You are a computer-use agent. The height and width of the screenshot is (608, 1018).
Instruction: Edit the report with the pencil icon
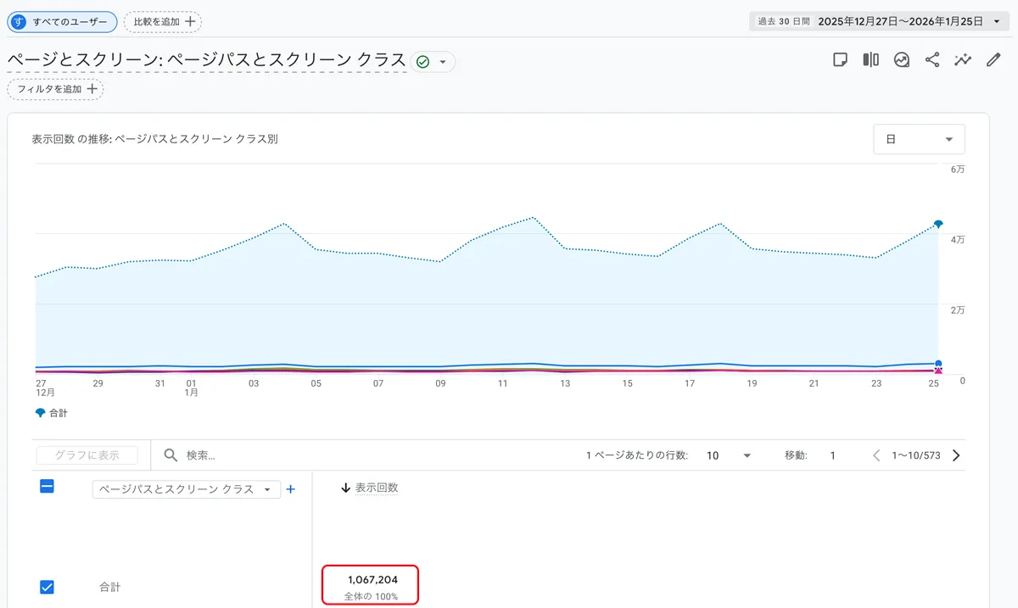(x=993, y=60)
